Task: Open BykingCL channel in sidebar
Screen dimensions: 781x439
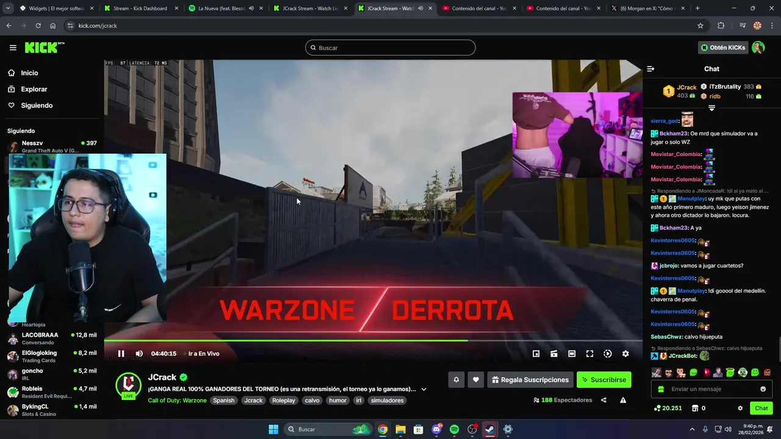Action: click(52, 410)
